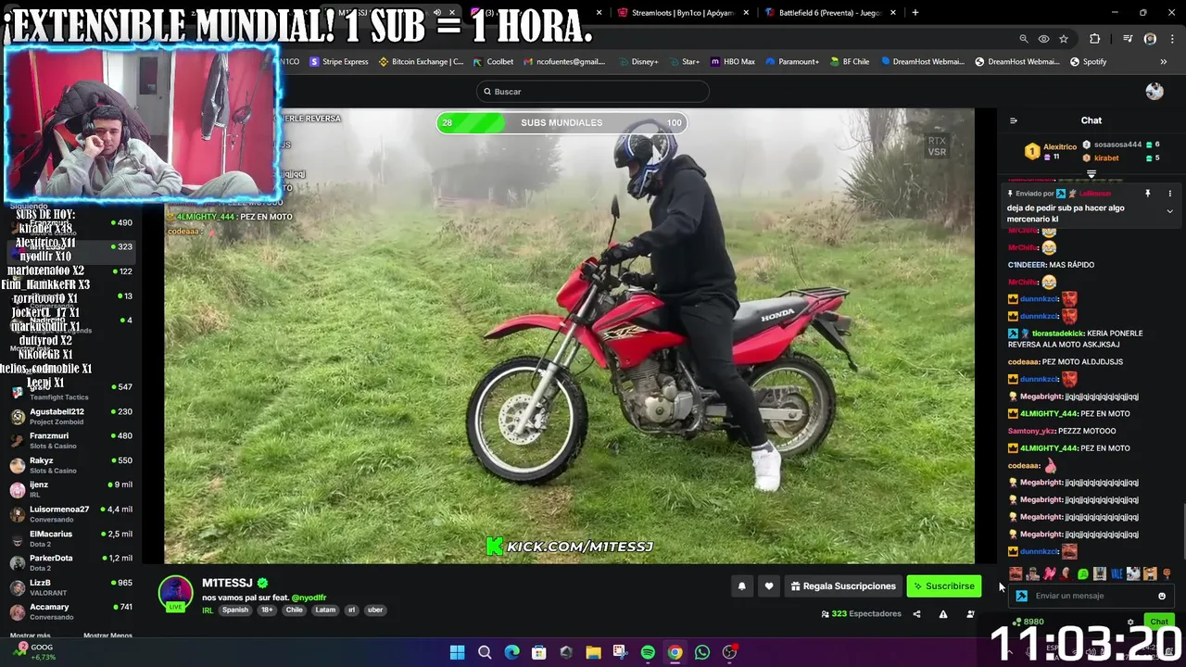Click the Subs Mundiales progress bar
Viewport: 1186px width, 667px height.
pos(561,122)
